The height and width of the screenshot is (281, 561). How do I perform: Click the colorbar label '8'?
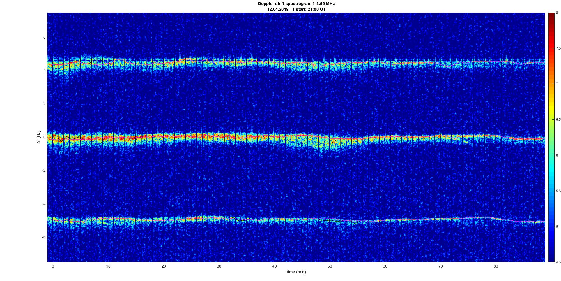point(557,13)
